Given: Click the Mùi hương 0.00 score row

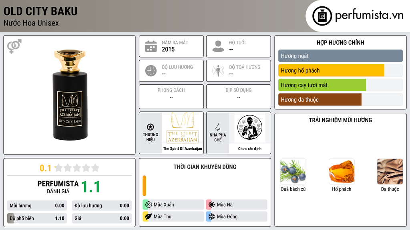Looking at the screenshot, I should point(37,206).
